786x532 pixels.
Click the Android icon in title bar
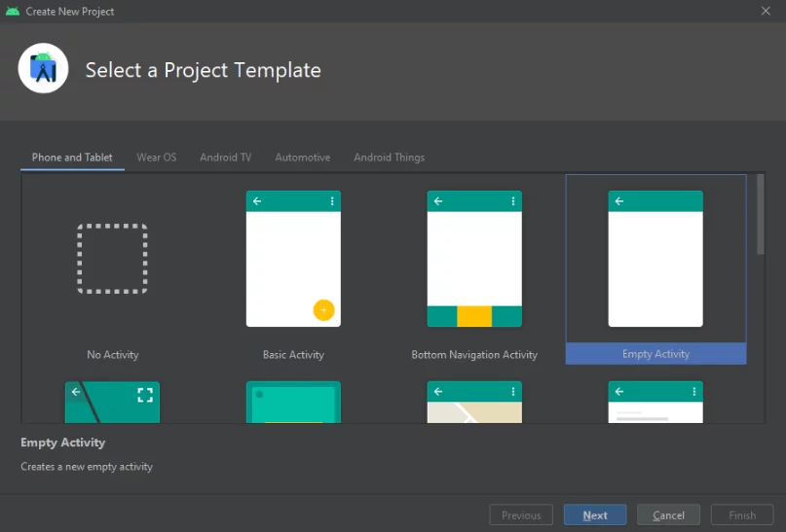click(13, 12)
